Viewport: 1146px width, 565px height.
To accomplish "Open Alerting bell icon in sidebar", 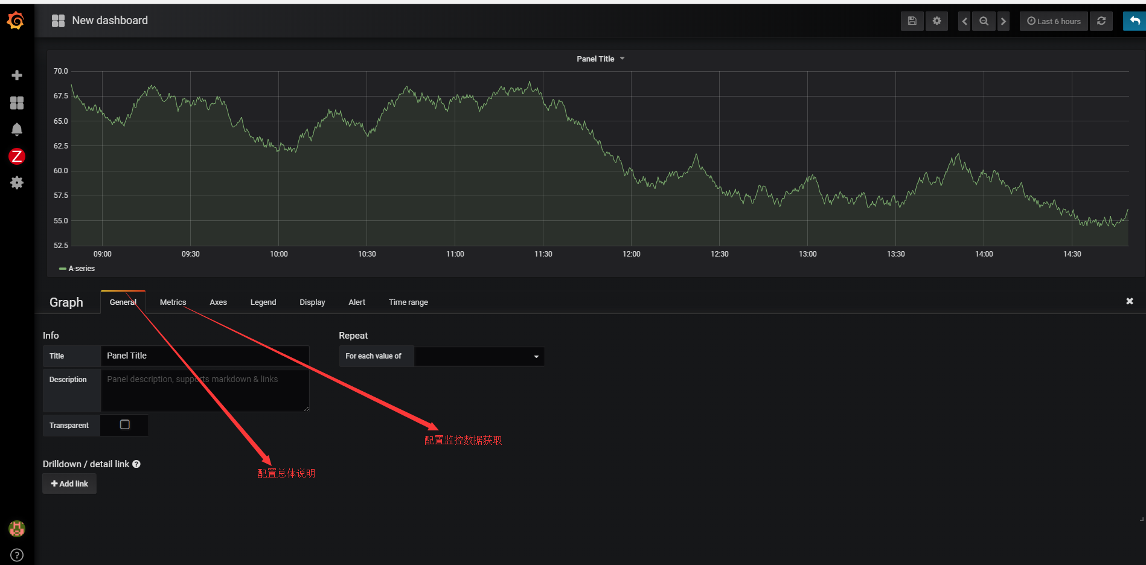I will click(x=17, y=130).
